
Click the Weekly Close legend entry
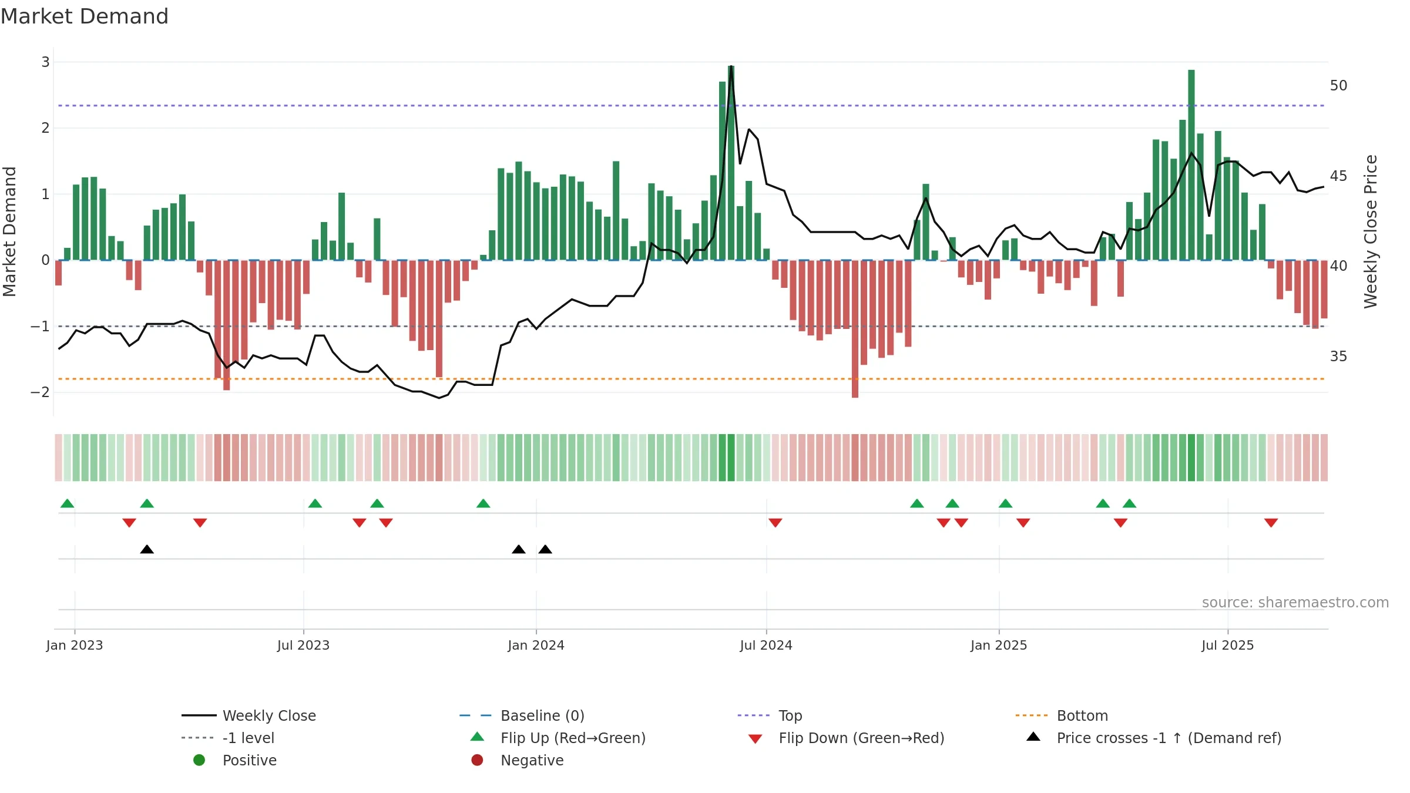[249, 715]
